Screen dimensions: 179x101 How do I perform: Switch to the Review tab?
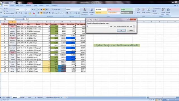41,6
